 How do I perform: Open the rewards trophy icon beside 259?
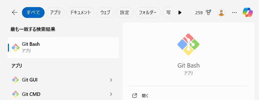pyautogui.click(x=208, y=13)
